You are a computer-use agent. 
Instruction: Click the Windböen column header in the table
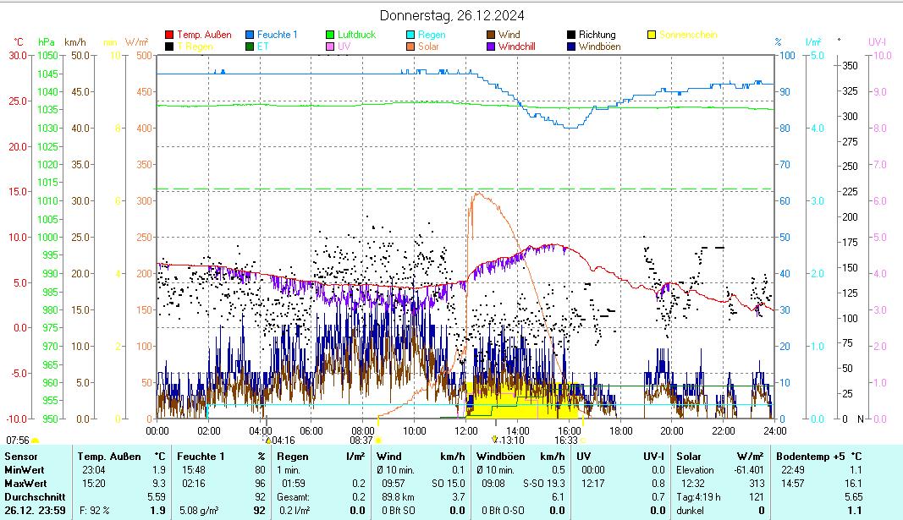pos(500,456)
